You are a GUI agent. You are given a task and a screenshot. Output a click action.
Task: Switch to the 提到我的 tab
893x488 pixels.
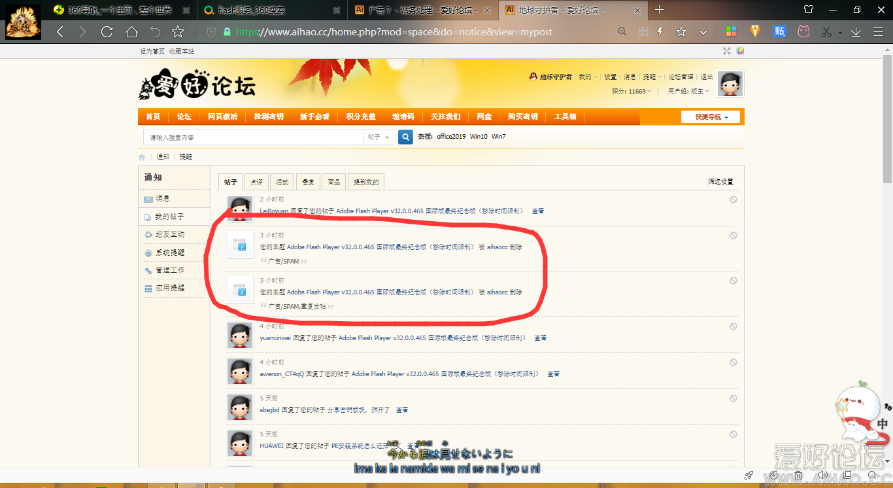pyautogui.click(x=365, y=181)
